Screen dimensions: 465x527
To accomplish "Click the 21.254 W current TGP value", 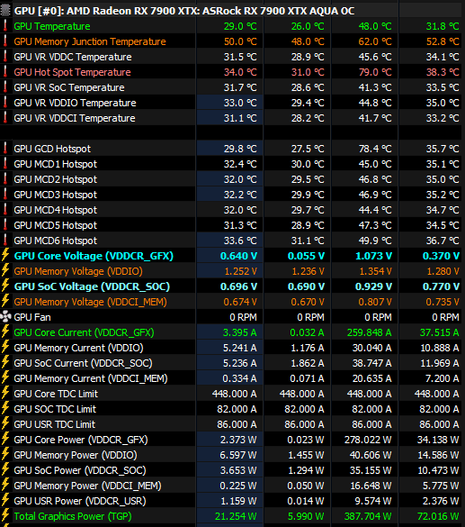I will pos(236,516).
